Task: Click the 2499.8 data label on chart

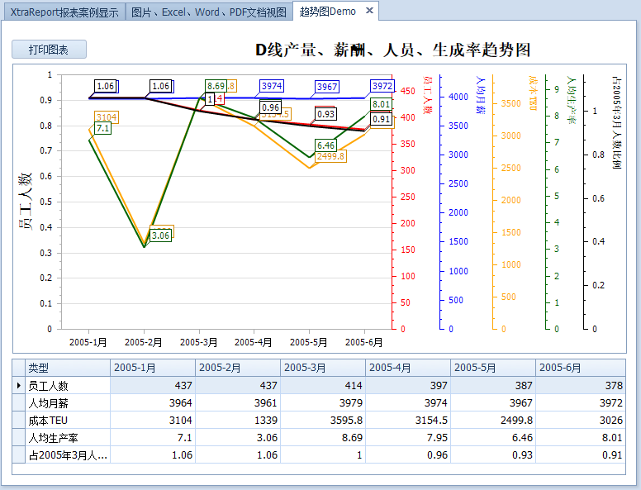Action: coord(330,156)
